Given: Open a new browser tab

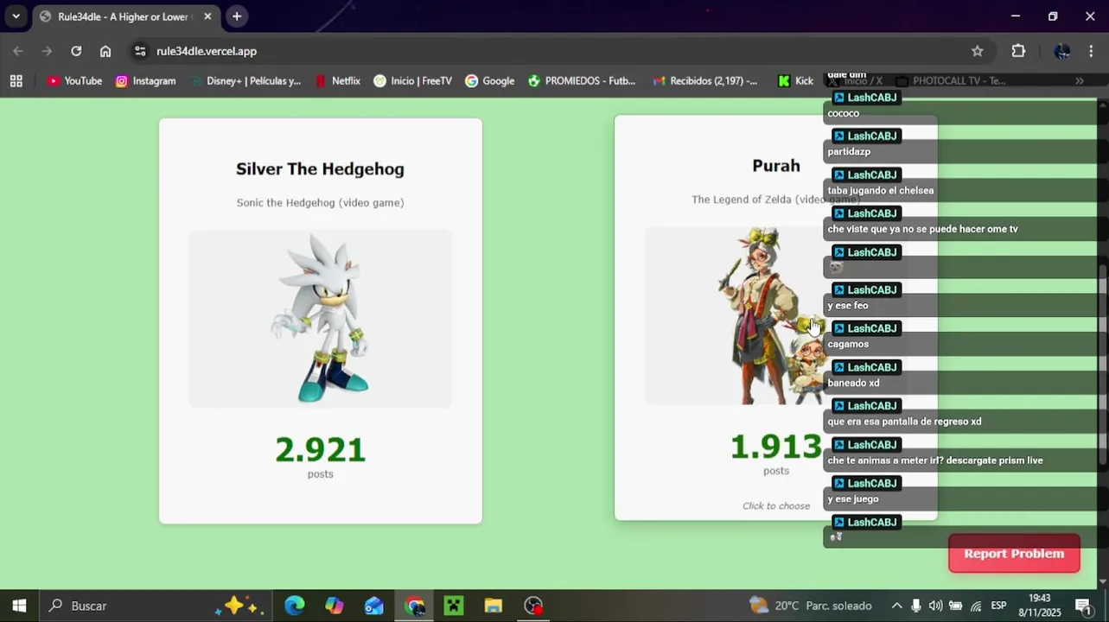Looking at the screenshot, I should 237,16.
